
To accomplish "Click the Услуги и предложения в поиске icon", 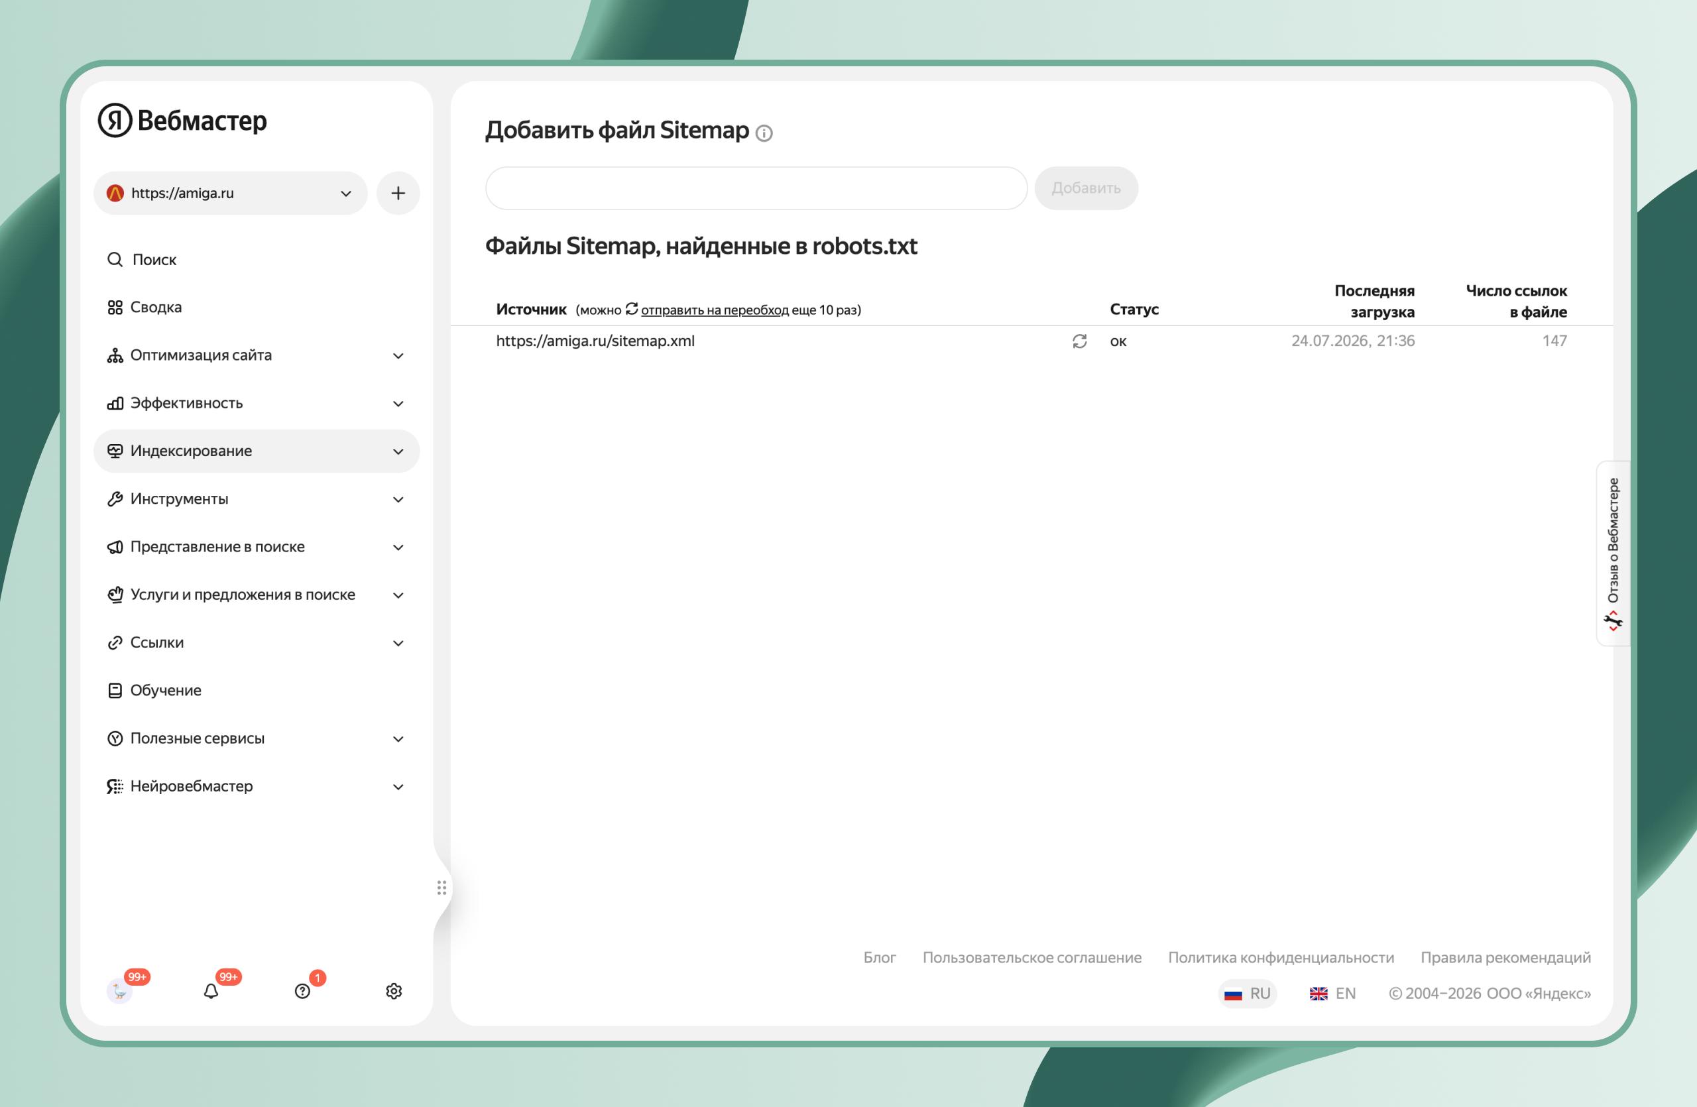I will (115, 595).
